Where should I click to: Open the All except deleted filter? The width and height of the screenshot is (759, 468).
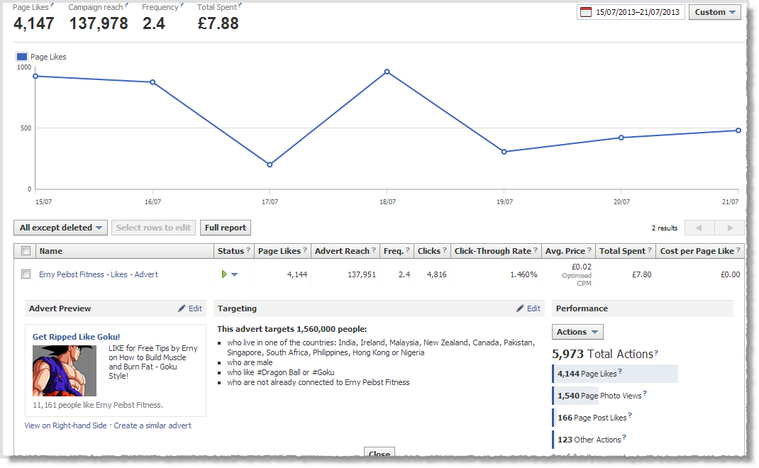tap(60, 228)
